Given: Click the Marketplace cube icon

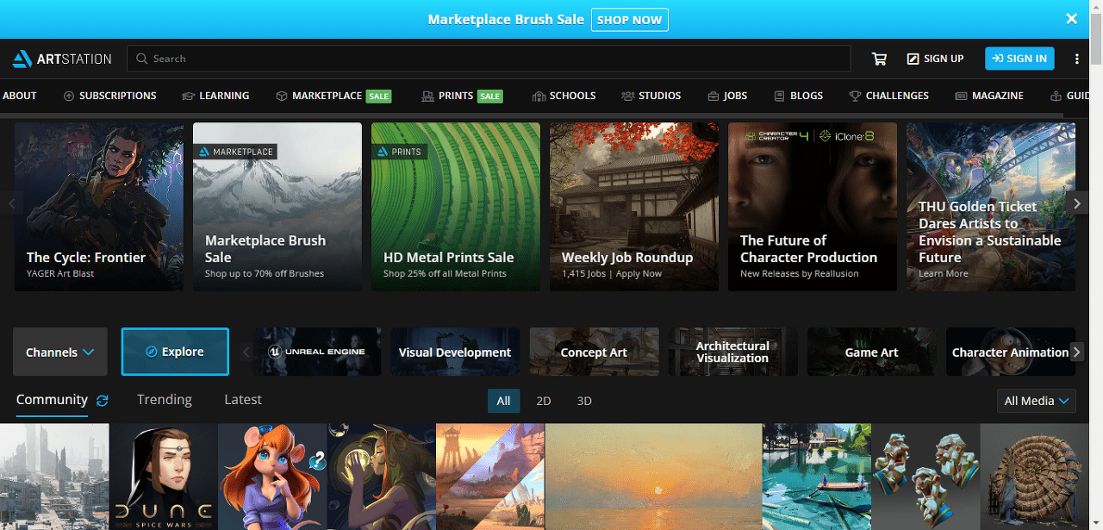Looking at the screenshot, I should pos(281,96).
